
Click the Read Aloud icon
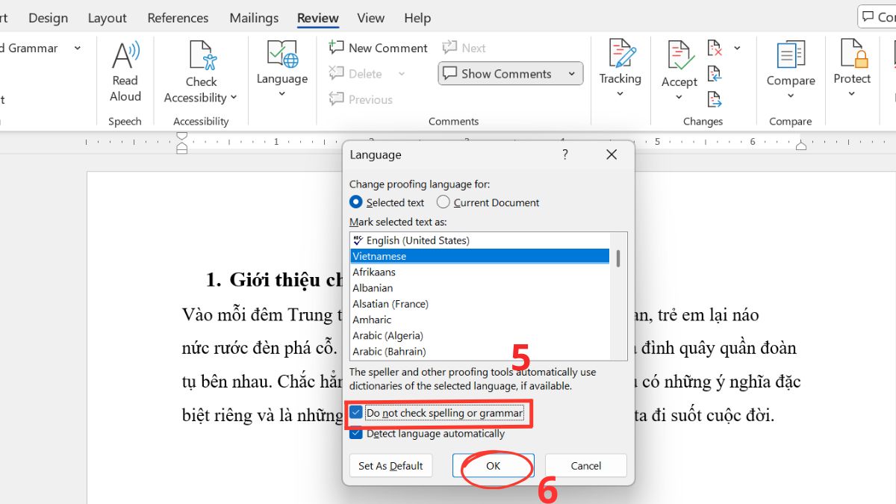(x=125, y=55)
